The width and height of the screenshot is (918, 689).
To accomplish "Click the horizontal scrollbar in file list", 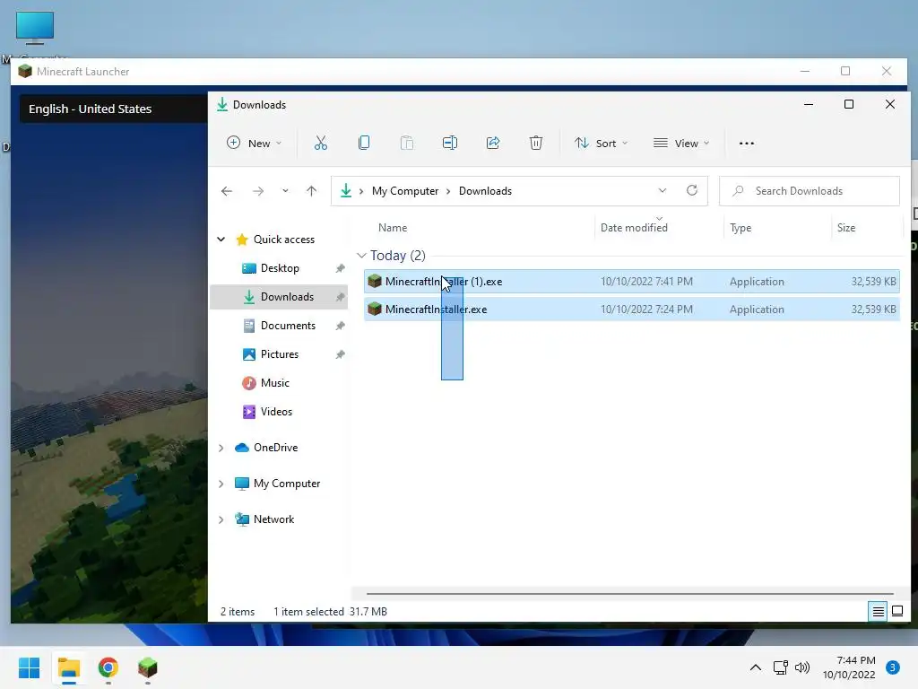I will click(630, 594).
